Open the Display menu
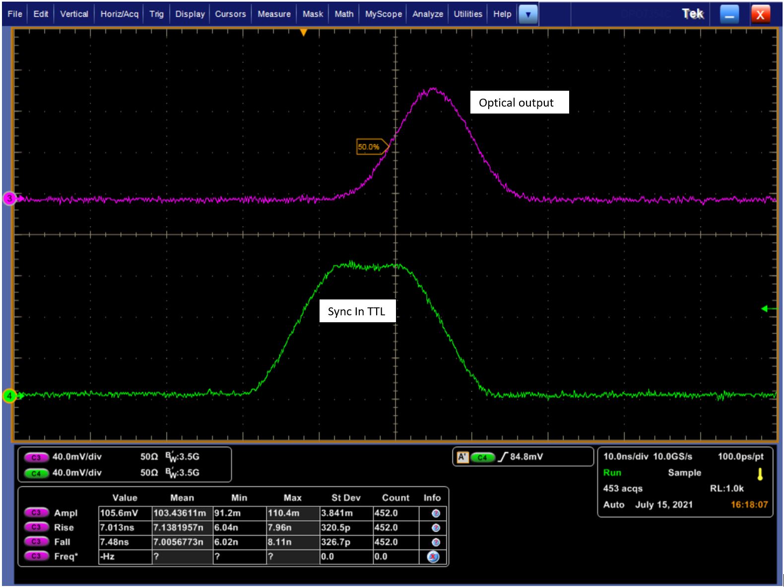 (x=190, y=14)
